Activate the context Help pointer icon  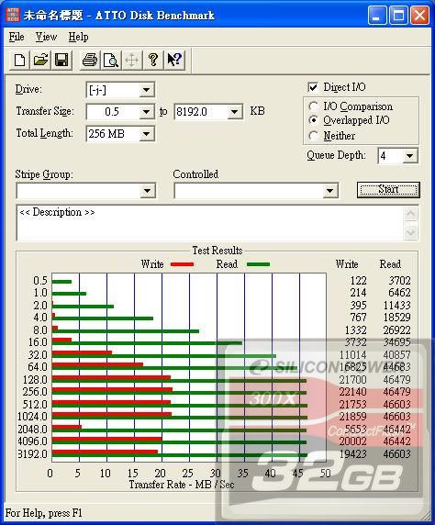(x=174, y=61)
